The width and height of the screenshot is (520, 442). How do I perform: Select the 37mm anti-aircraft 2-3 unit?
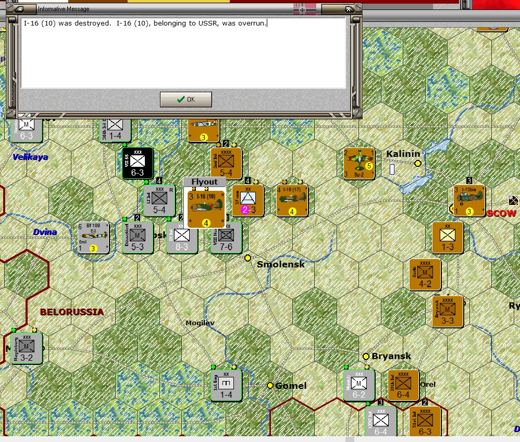point(248,201)
